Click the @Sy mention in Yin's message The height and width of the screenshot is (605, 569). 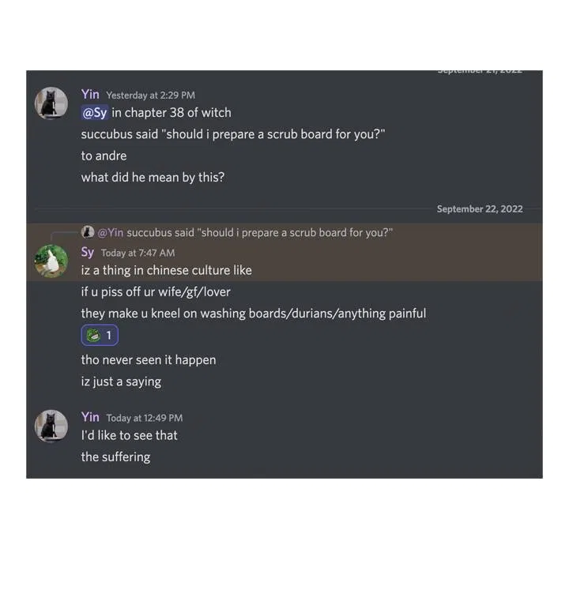point(95,113)
